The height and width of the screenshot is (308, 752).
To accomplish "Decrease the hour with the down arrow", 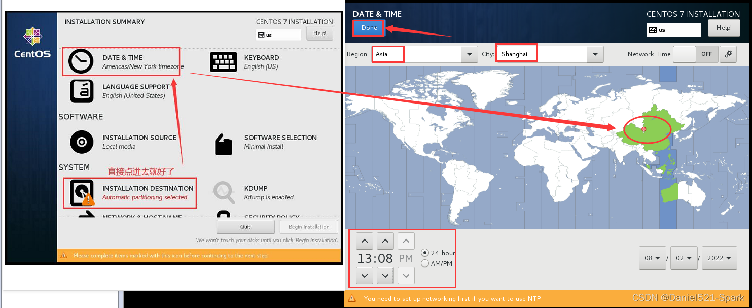I will 365,276.
